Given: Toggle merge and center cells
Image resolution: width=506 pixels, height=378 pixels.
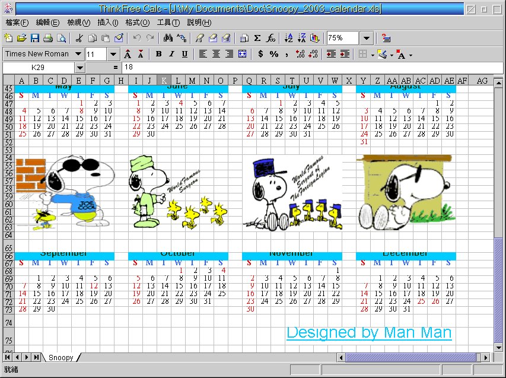Looking at the screenshot, I should (243, 54).
